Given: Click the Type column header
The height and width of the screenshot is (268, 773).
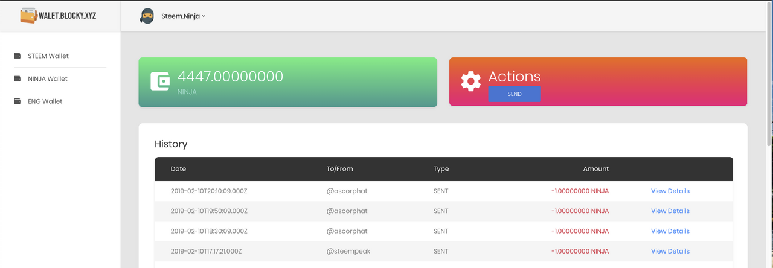Looking at the screenshot, I should click(x=441, y=169).
